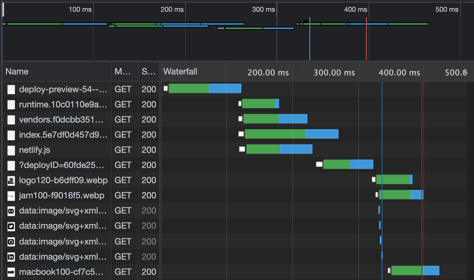Select the deploy-preview-54 request name

coord(63,89)
